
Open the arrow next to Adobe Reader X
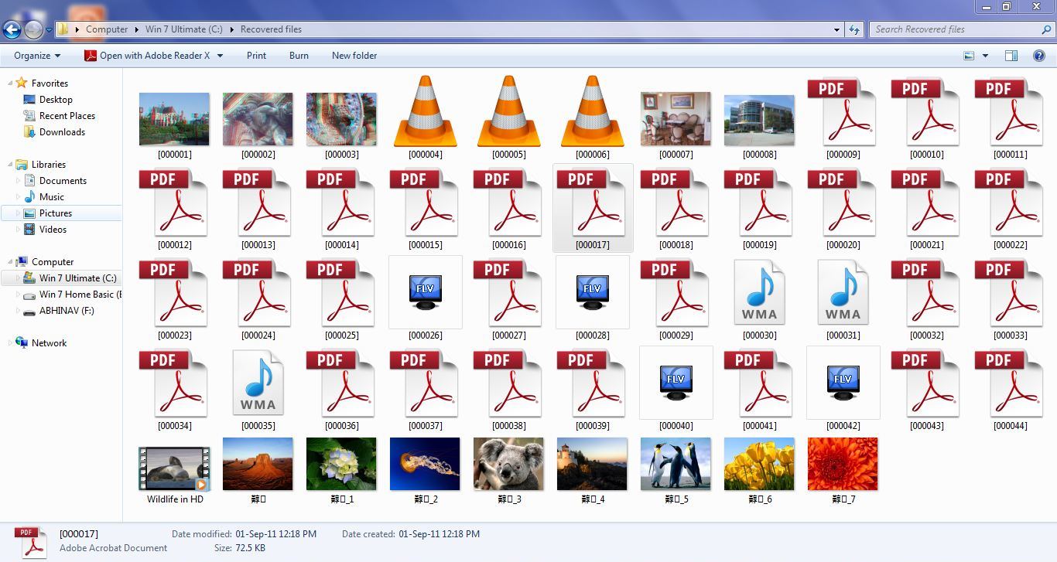[x=220, y=56]
